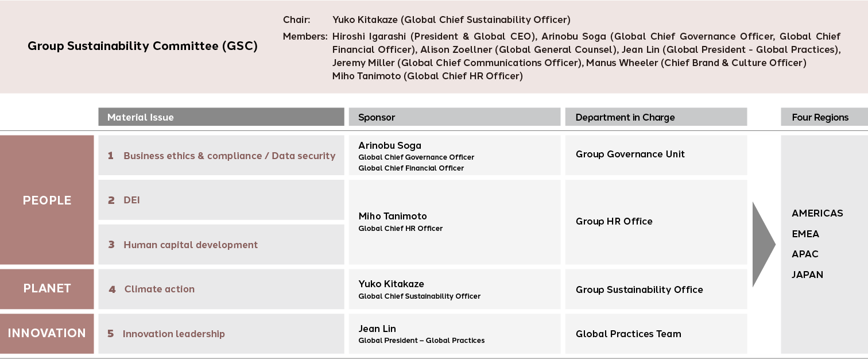Open the DEI material issue
Viewport: 868px width, 359px height.
click(x=222, y=200)
